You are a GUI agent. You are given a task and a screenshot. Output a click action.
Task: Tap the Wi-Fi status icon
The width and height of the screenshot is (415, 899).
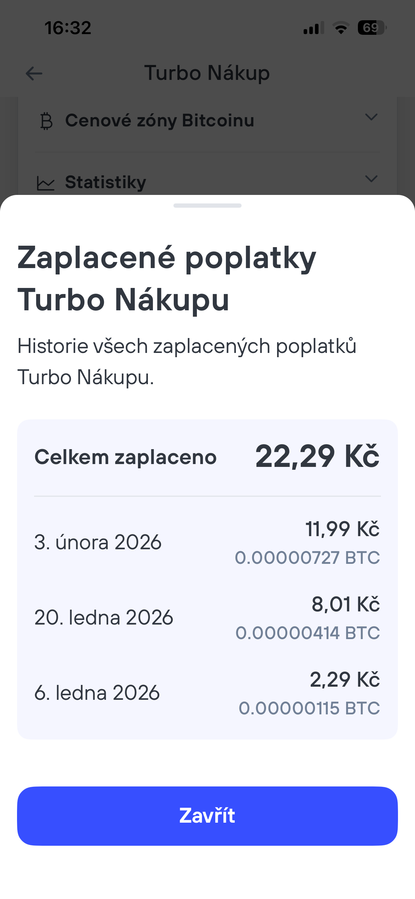341,28
